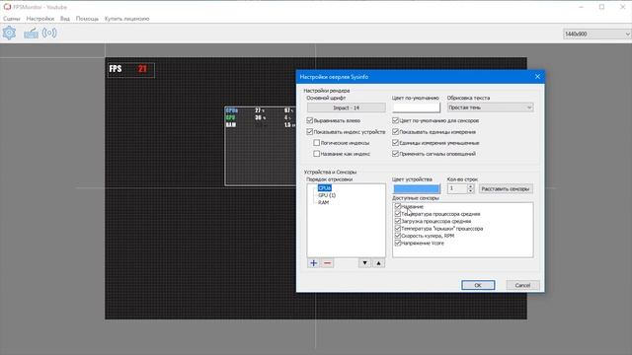
Task: Enable 'Название как индекс' checkbox
Action: point(316,154)
